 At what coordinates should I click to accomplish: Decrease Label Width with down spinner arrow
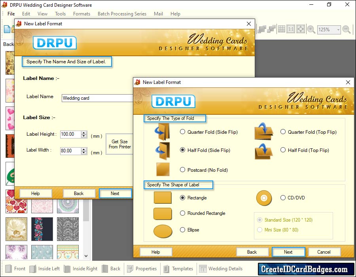pyautogui.click(x=84, y=153)
